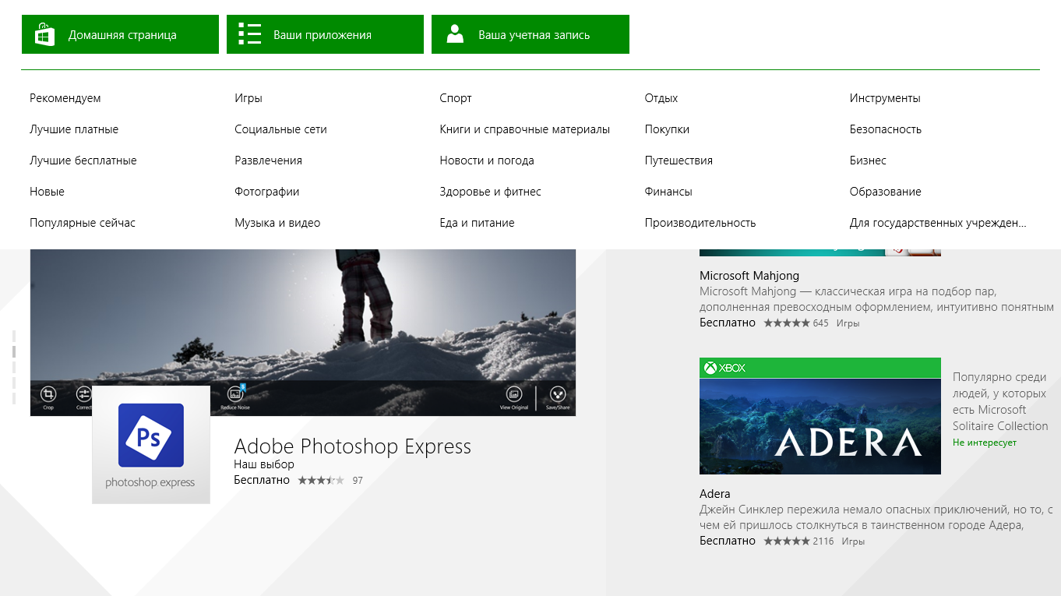This screenshot has height=596, width=1061.
Task: Click the Adera 2116 star rating
Action: click(x=787, y=541)
